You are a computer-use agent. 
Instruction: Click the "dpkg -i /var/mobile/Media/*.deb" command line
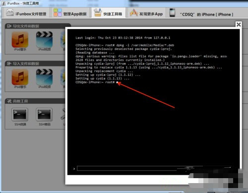click(125, 45)
